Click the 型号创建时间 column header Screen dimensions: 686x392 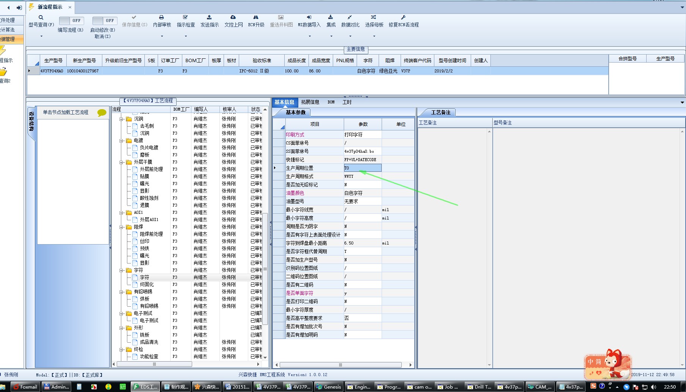(x=452, y=60)
